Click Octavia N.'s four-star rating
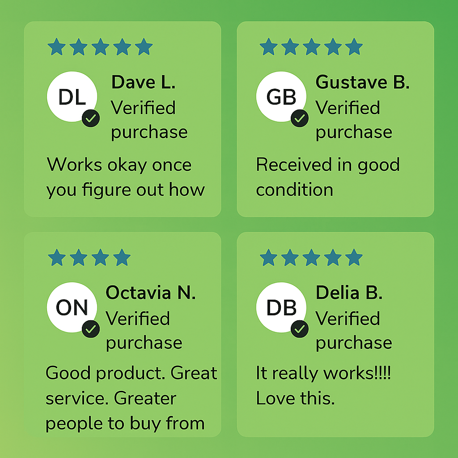The image size is (458, 458). pyautogui.click(x=89, y=258)
